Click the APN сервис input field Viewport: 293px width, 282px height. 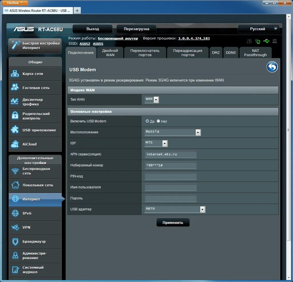pos(171,154)
